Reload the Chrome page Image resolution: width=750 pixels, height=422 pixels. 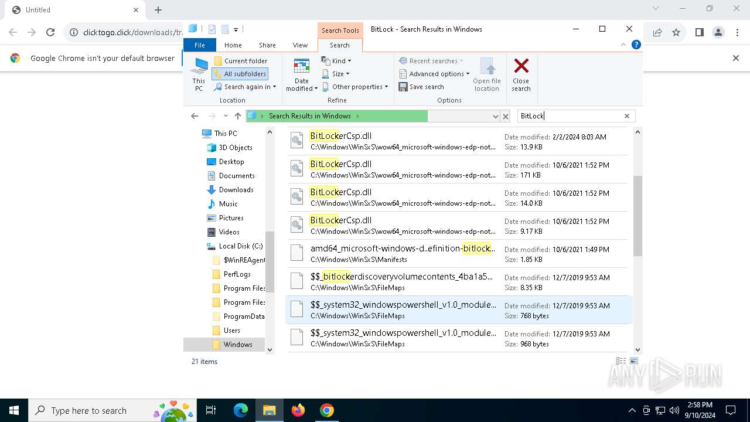click(50, 33)
